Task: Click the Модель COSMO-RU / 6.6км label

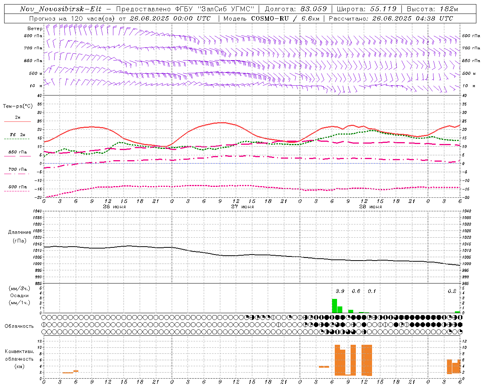Action: 272,18
